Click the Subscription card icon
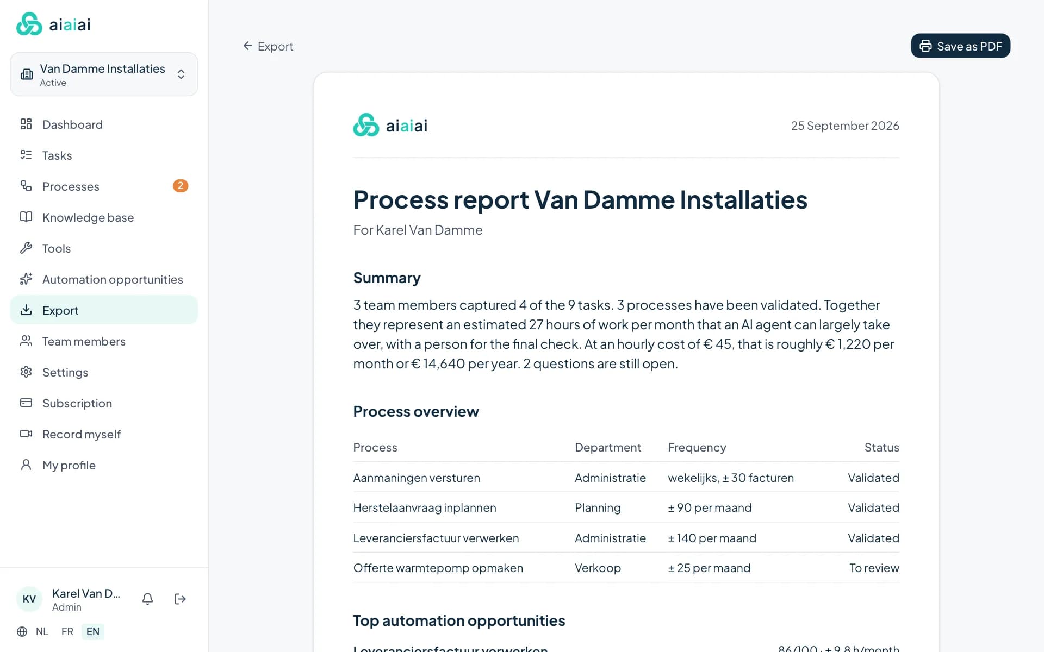This screenshot has width=1044, height=652. (26, 403)
